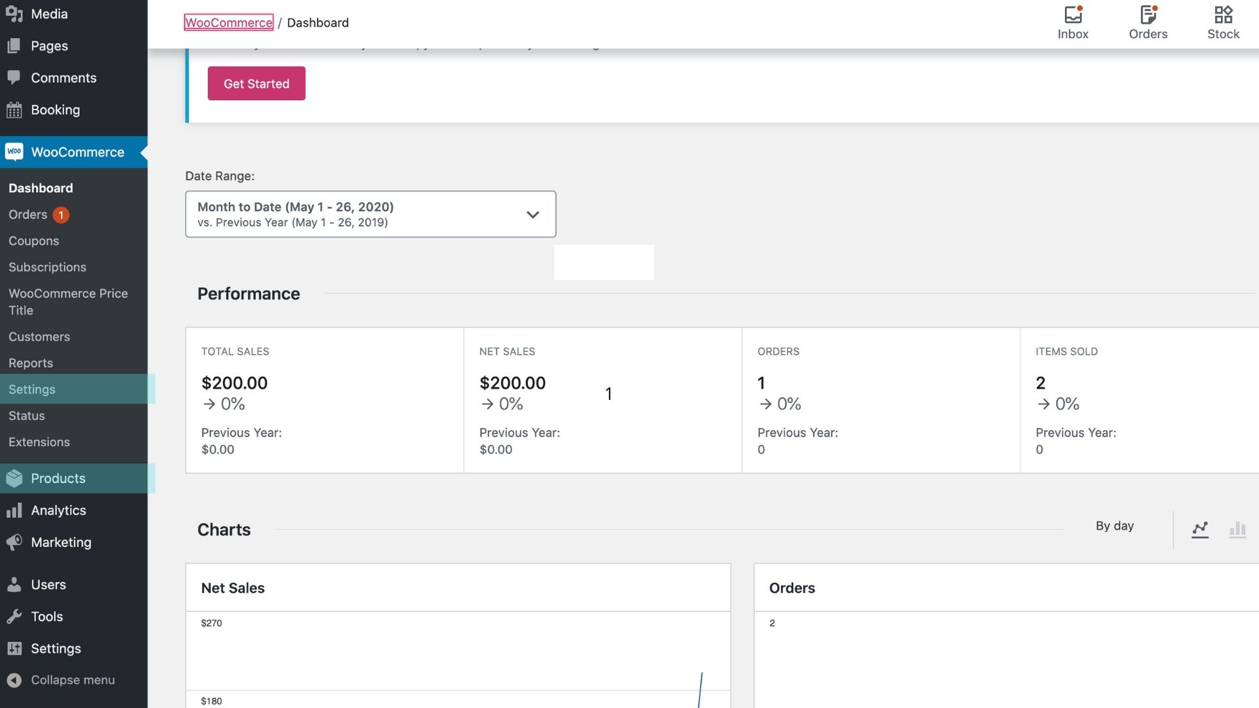Open the Tools menu label
1259x708 pixels.
(47, 617)
